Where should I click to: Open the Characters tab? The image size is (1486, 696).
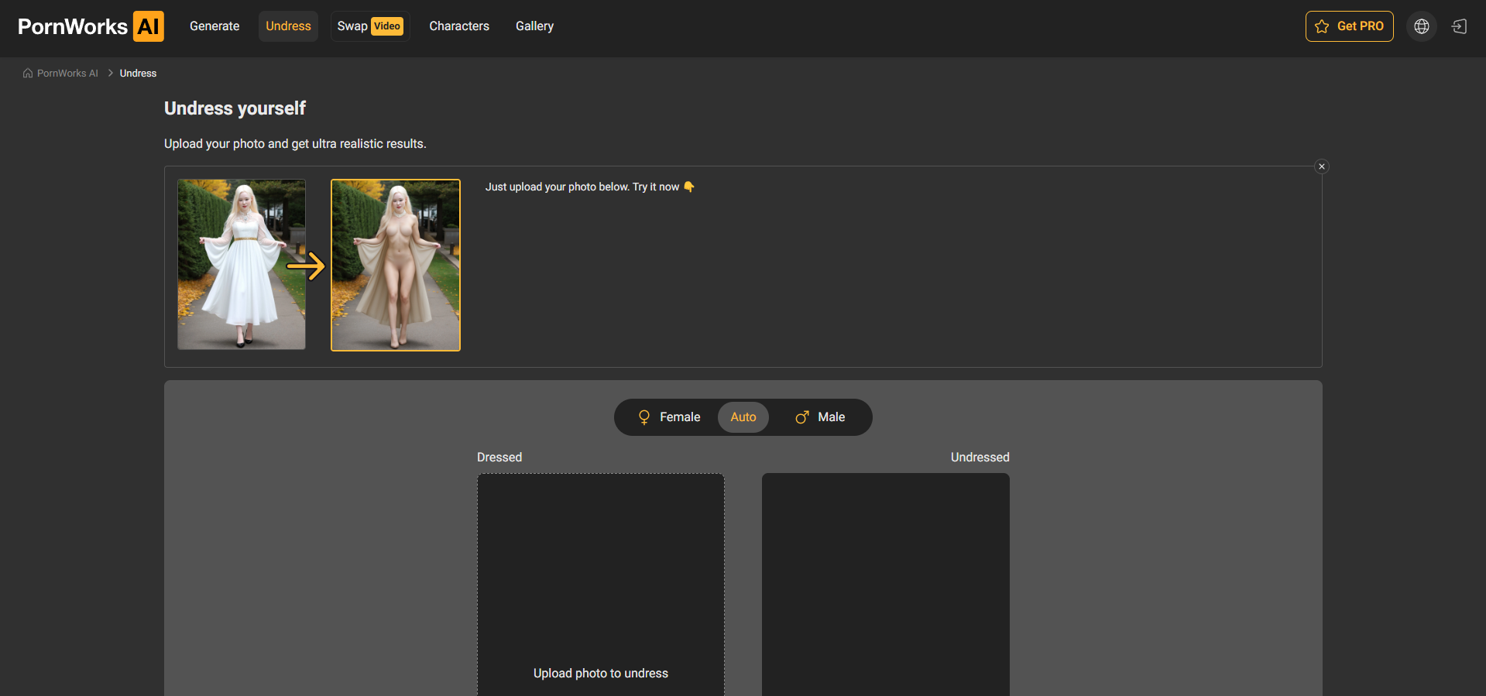coord(459,26)
